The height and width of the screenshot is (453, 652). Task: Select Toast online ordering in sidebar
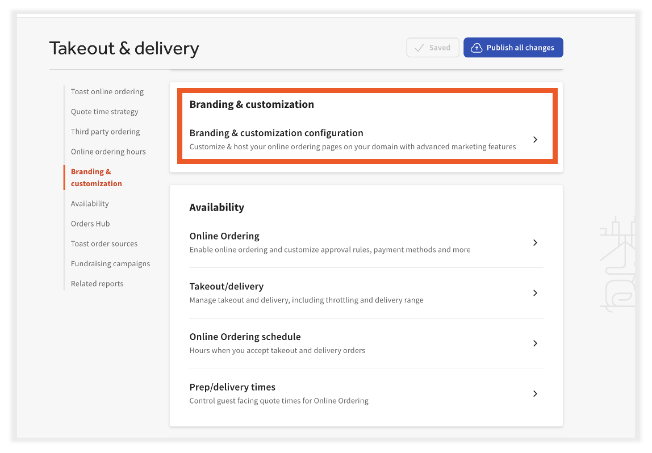[x=107, y=91]
